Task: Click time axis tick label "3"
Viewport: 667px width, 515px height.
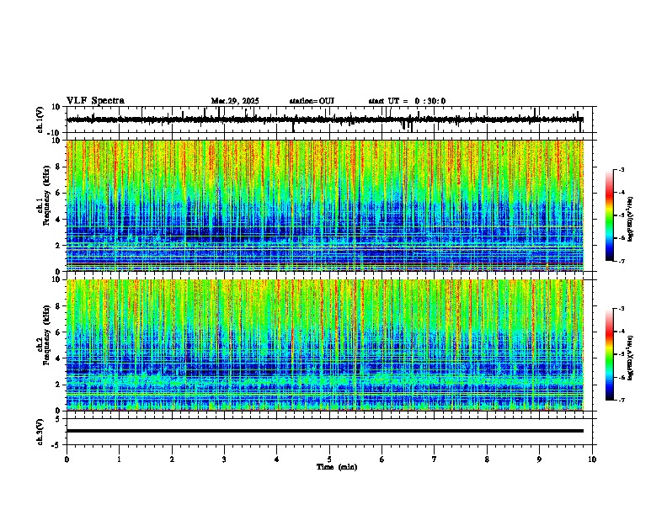Action: [x=224, y=459]
